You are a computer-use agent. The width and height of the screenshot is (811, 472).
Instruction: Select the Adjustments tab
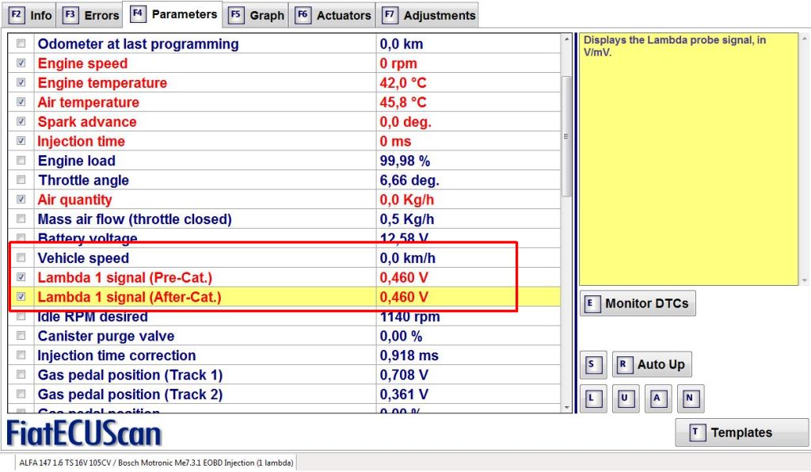tap(429, 15)
